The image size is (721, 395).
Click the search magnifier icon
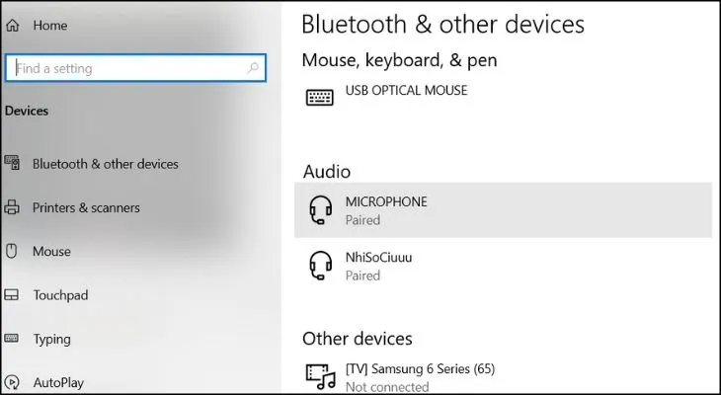click(x=254, y=68)
